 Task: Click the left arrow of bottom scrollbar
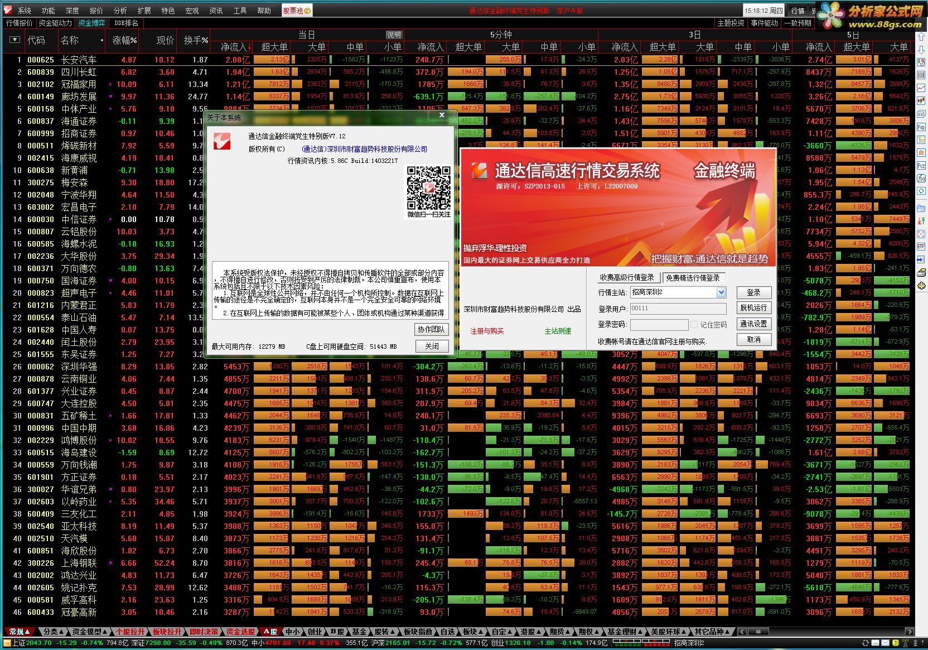(x=742, y=632)
